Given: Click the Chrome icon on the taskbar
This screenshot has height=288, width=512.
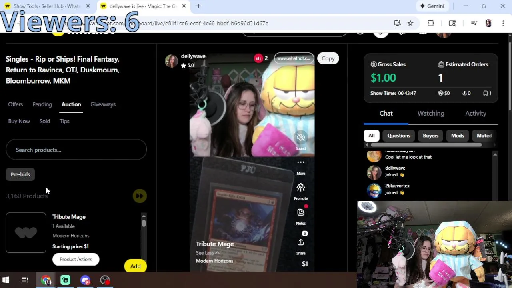Looking at the screenshot, I should 46,280.
